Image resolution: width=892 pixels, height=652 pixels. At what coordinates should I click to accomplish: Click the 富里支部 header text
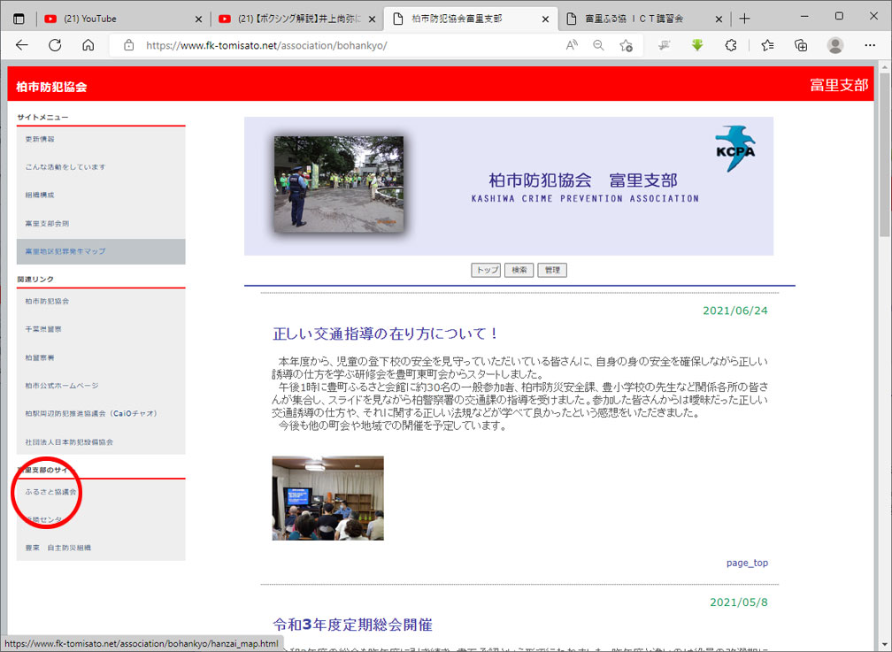click(x=839, y=85)
